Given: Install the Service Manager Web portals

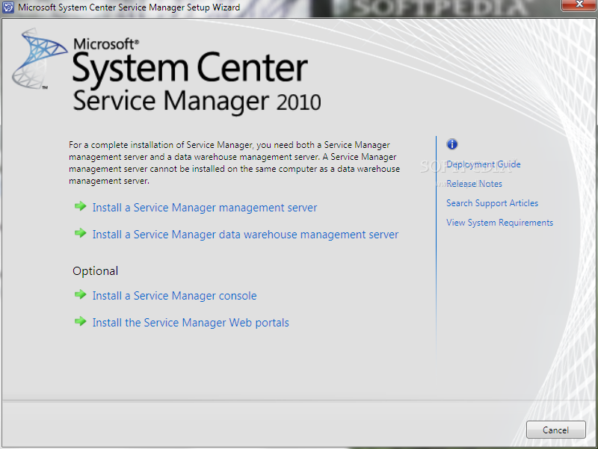Looking at the screenshot, I should 191,323.
